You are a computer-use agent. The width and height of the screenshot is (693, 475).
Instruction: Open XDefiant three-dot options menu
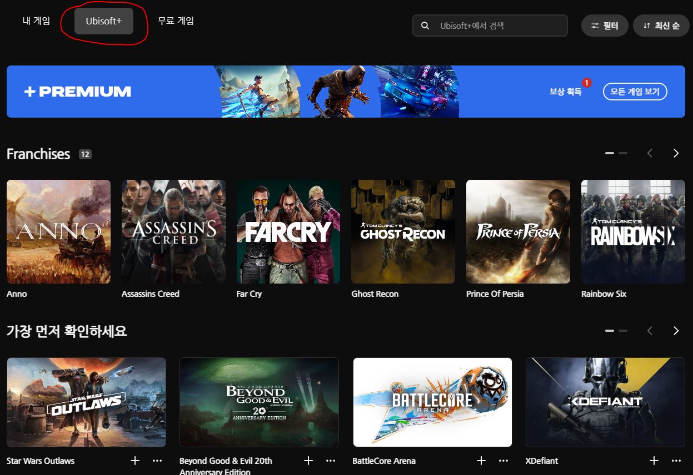point(676,461)
